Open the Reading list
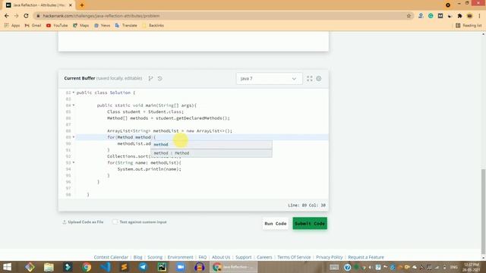This screenshot has height=273, width=486. [x=469, y=25]
